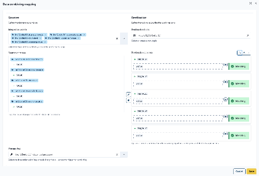Toggle the first destination schema view button
259x176 pixels.
click(240, 52)
